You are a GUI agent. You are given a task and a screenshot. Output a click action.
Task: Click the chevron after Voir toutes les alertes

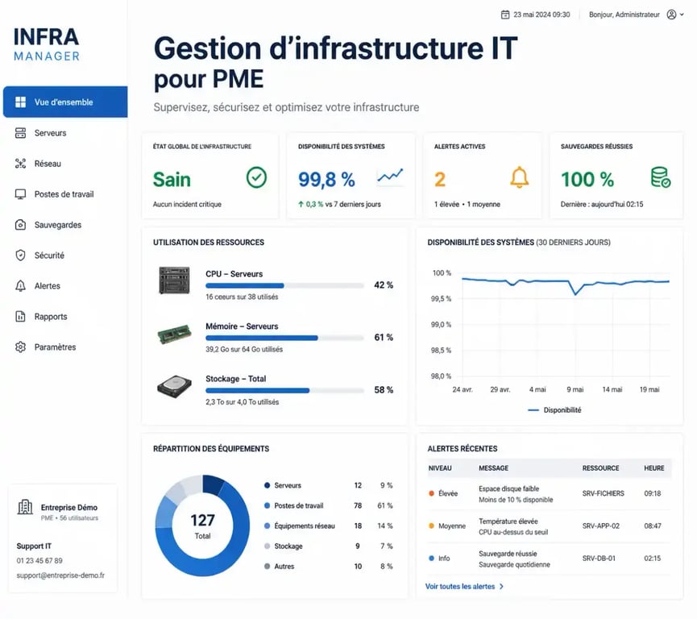501,587
